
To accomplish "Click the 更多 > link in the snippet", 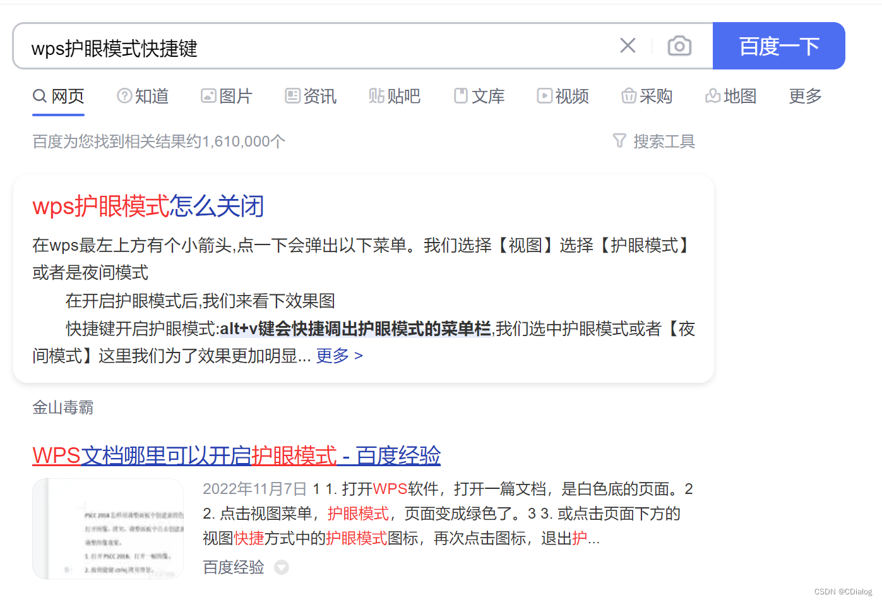I will pyautogui.click(x=339, y=356).
